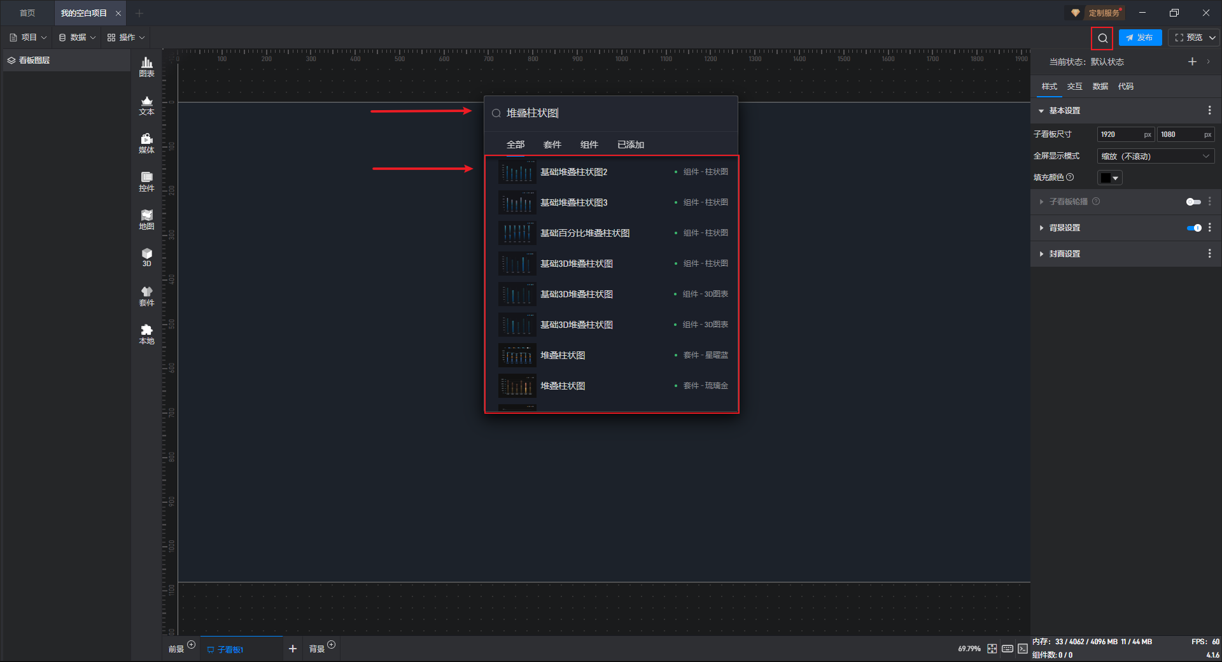Click the search field containing 堆叠柱状图

click(x=611, y=113)
